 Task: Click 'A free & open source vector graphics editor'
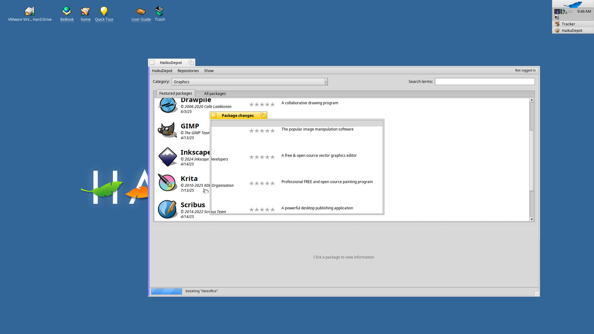pos(319,156)
